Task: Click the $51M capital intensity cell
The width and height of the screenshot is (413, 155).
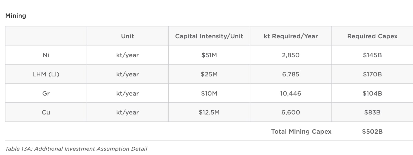Action: click(209, 55)
